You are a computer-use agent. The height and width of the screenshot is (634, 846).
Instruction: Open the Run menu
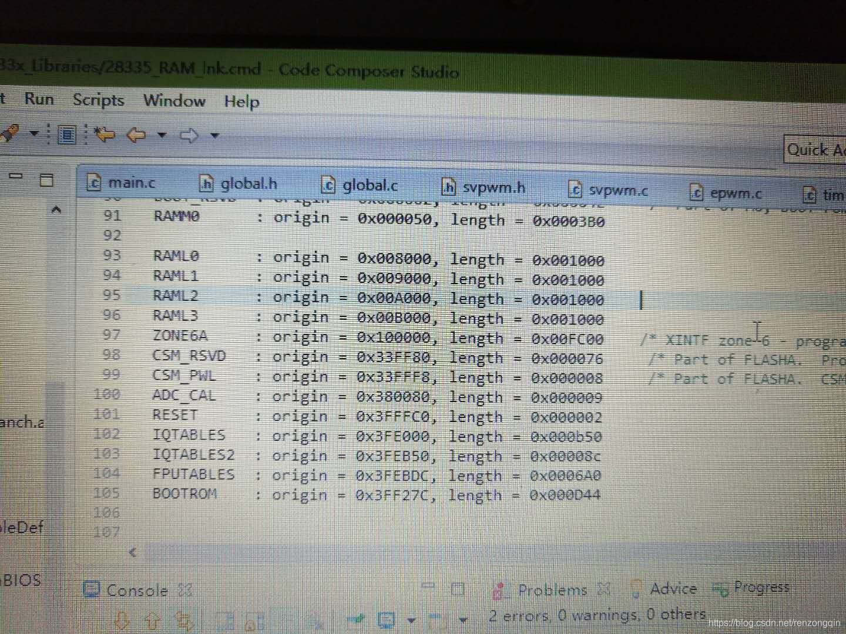pos(39,99)
